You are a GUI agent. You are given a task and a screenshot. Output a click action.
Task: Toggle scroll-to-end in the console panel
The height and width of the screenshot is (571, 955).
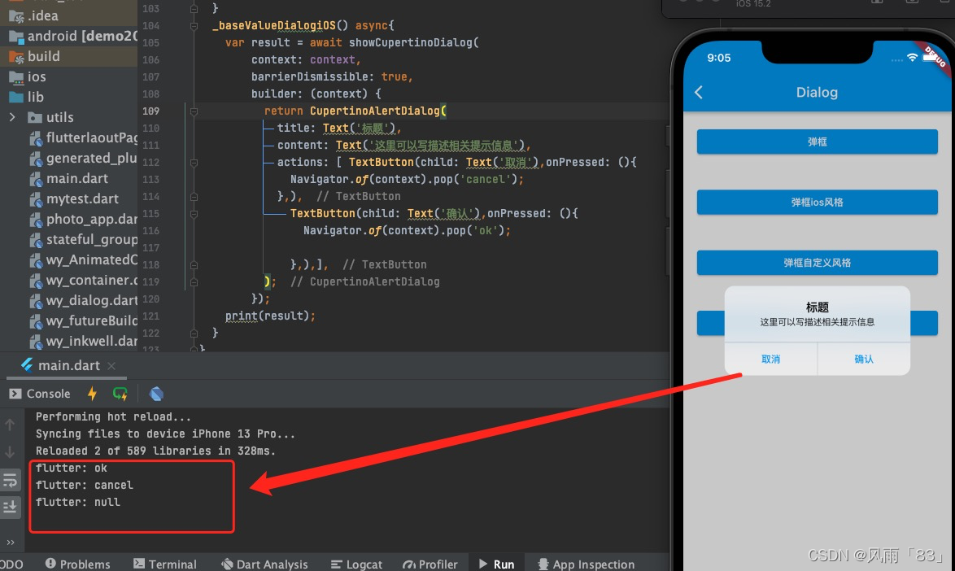click(11, 506)
